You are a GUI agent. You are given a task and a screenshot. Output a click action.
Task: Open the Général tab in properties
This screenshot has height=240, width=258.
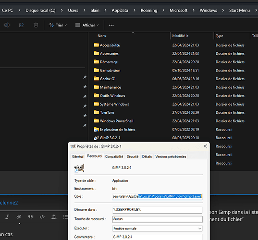tap(78, 156)
